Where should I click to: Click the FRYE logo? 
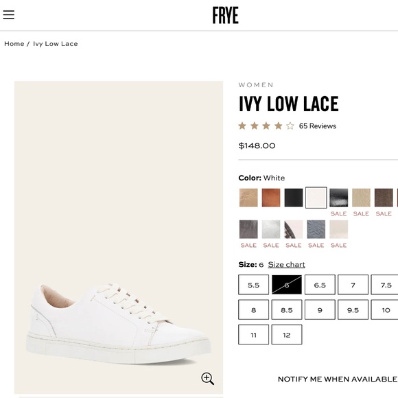[225, 15]
